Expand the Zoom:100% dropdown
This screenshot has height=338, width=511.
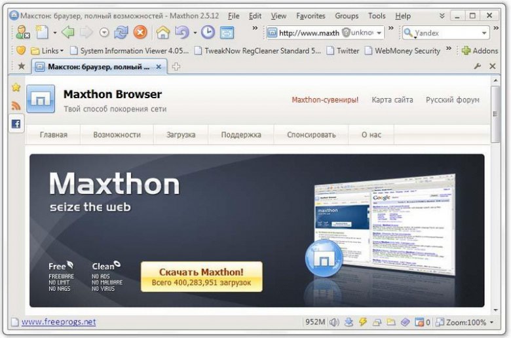coord(491,322)
